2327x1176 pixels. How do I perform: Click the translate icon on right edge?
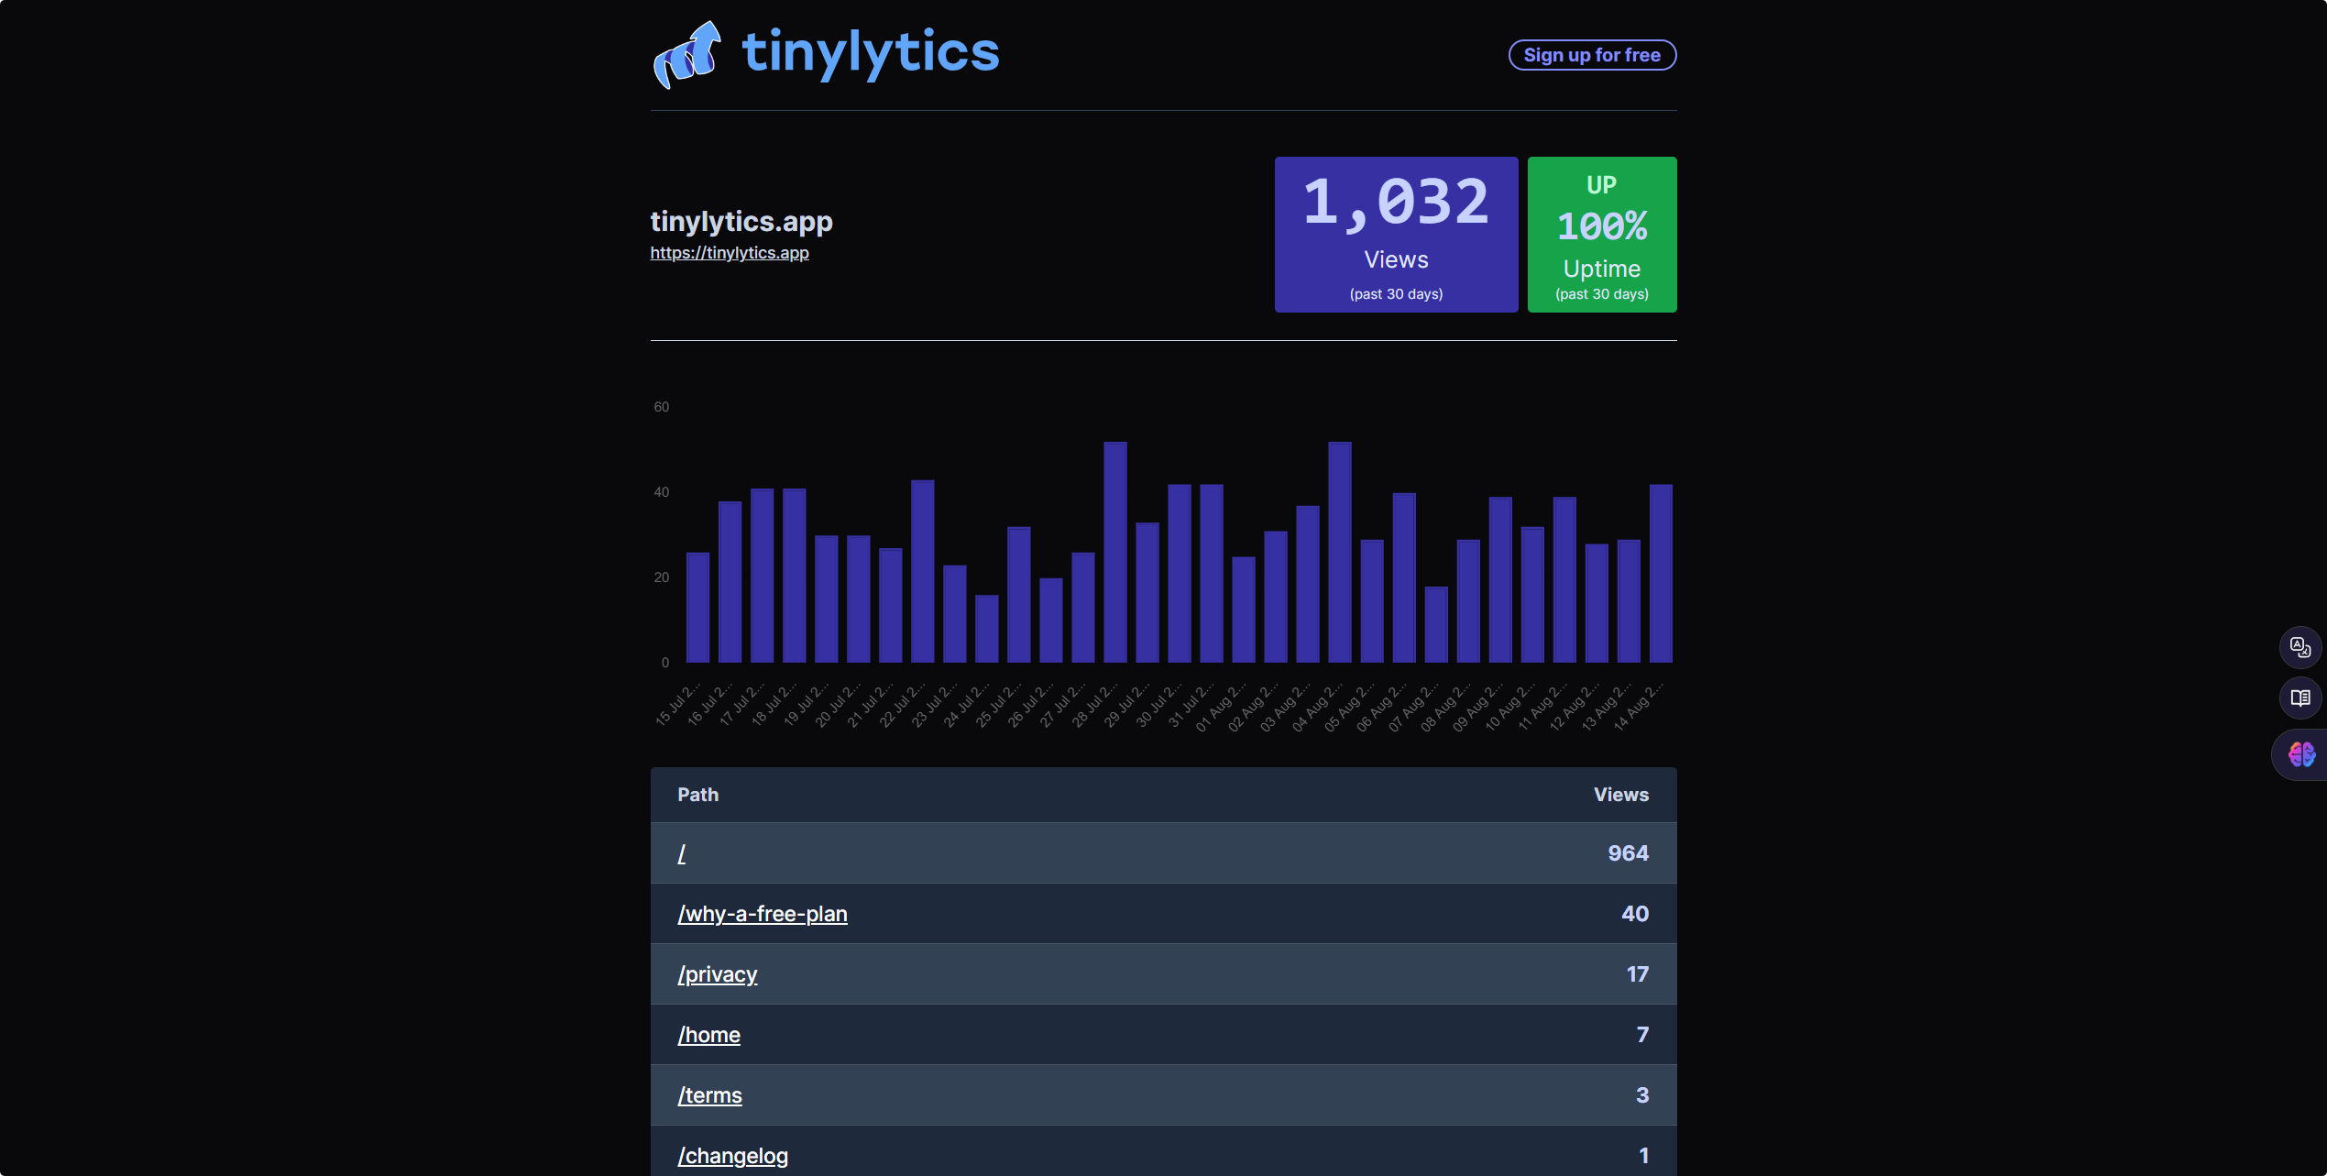2300,647
